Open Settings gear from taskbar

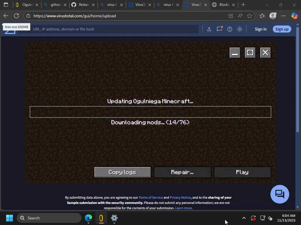click(114, 218)
